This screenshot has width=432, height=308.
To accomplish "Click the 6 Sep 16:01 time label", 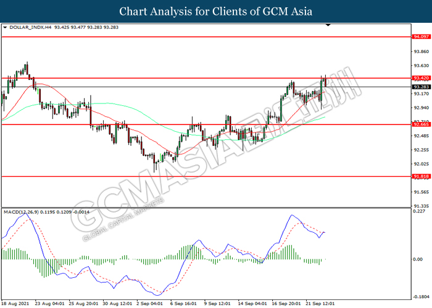I will (183, 304).
